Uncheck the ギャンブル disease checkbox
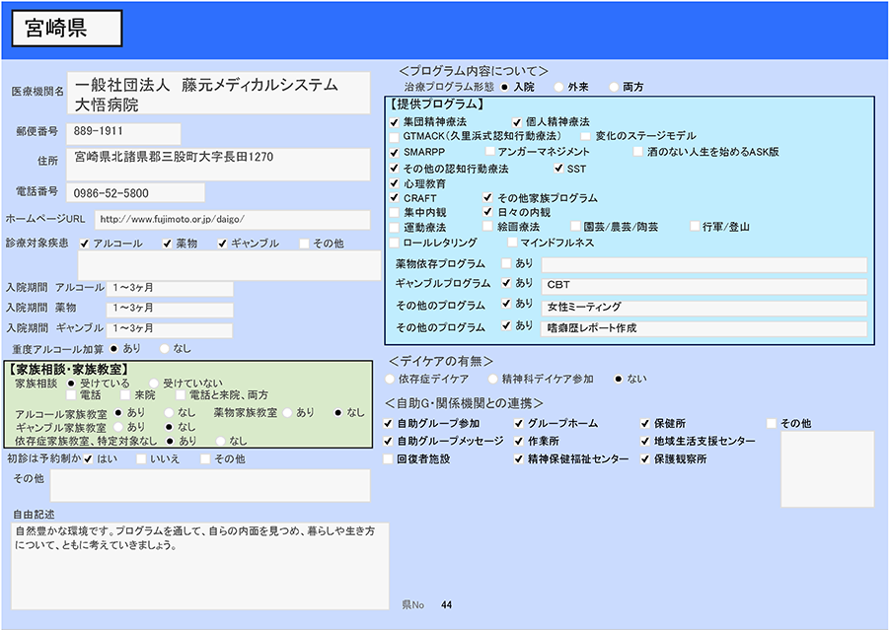889x630 pixels. click(x=223, y=244)
